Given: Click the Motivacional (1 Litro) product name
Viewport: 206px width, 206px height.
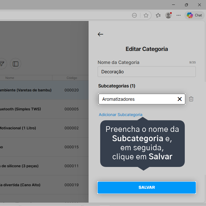Looking at the screenshot, I should tap(18, 128).
